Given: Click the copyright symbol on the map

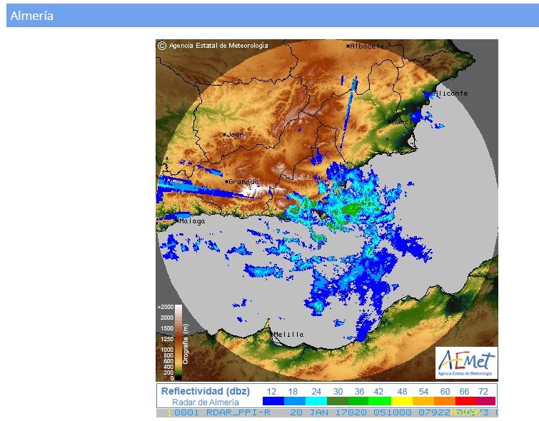Looking at the screenshot, I should (162, 45).
